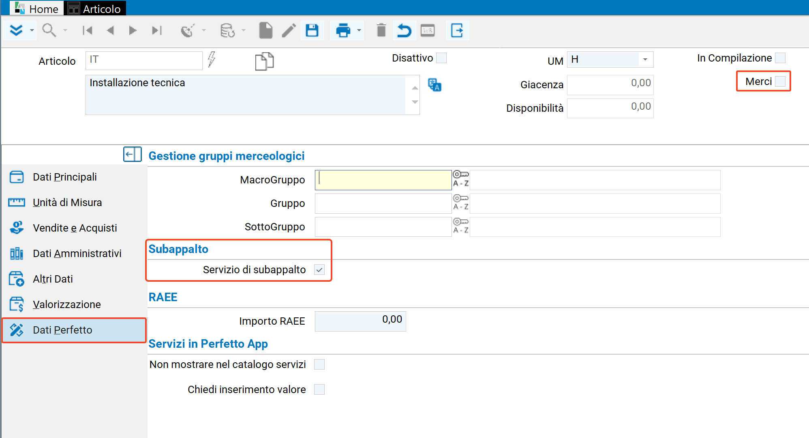809x438 pixels.
Task: Click the Articolo code field
Action: [x=144, y=60]
